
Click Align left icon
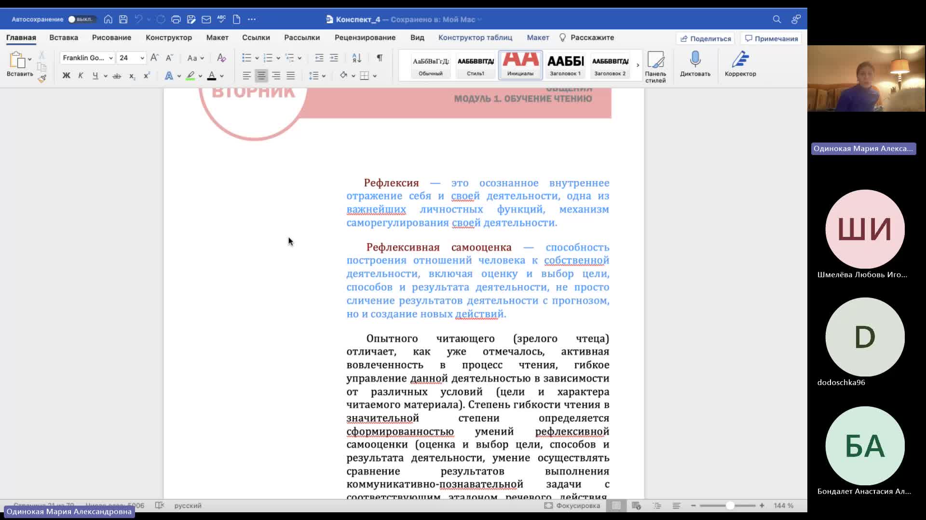tap(246, 76)
